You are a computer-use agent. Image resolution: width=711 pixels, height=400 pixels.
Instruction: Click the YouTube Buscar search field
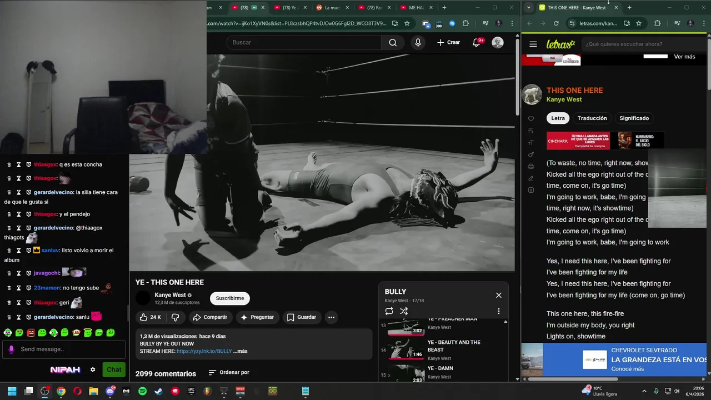304,43
